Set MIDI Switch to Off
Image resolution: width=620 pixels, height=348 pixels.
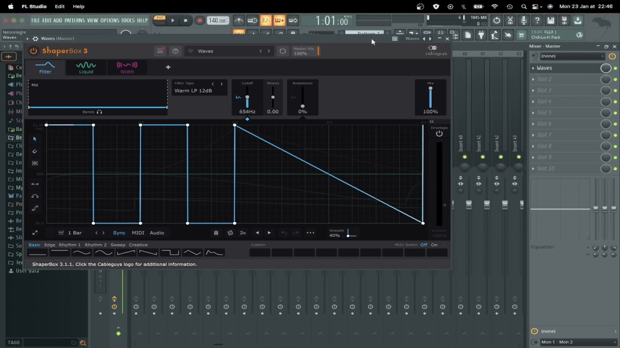point(424,245)
